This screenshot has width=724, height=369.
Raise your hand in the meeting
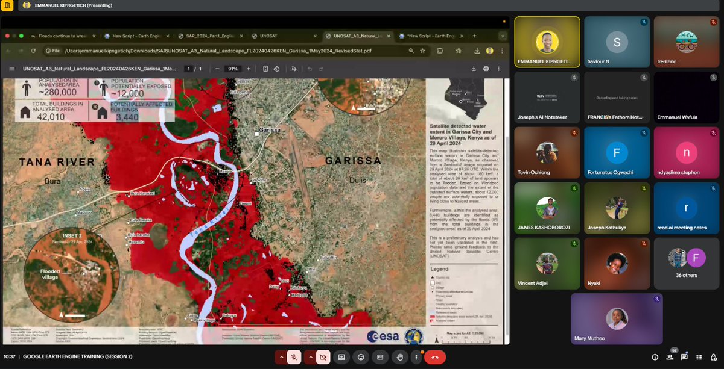point(399,357)
